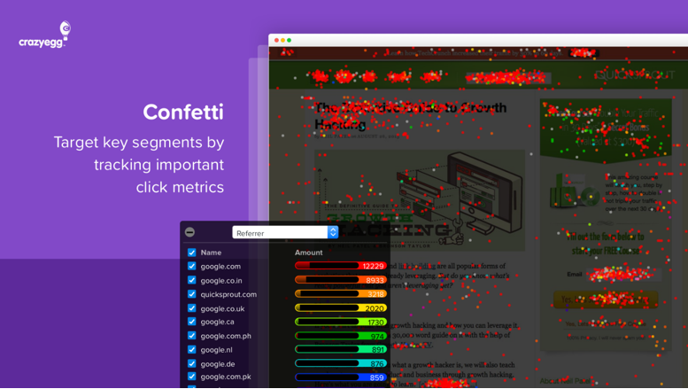This screenshot has width=688, height=389.
Task: Collapse the Confetti panel with minus icon
Action: [189, 232]
